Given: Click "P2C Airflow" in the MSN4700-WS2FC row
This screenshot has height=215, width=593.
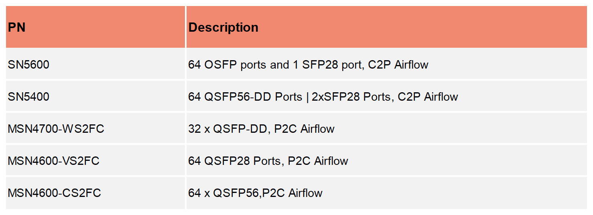Looking at the screenshot, I should tap(304, 129).
